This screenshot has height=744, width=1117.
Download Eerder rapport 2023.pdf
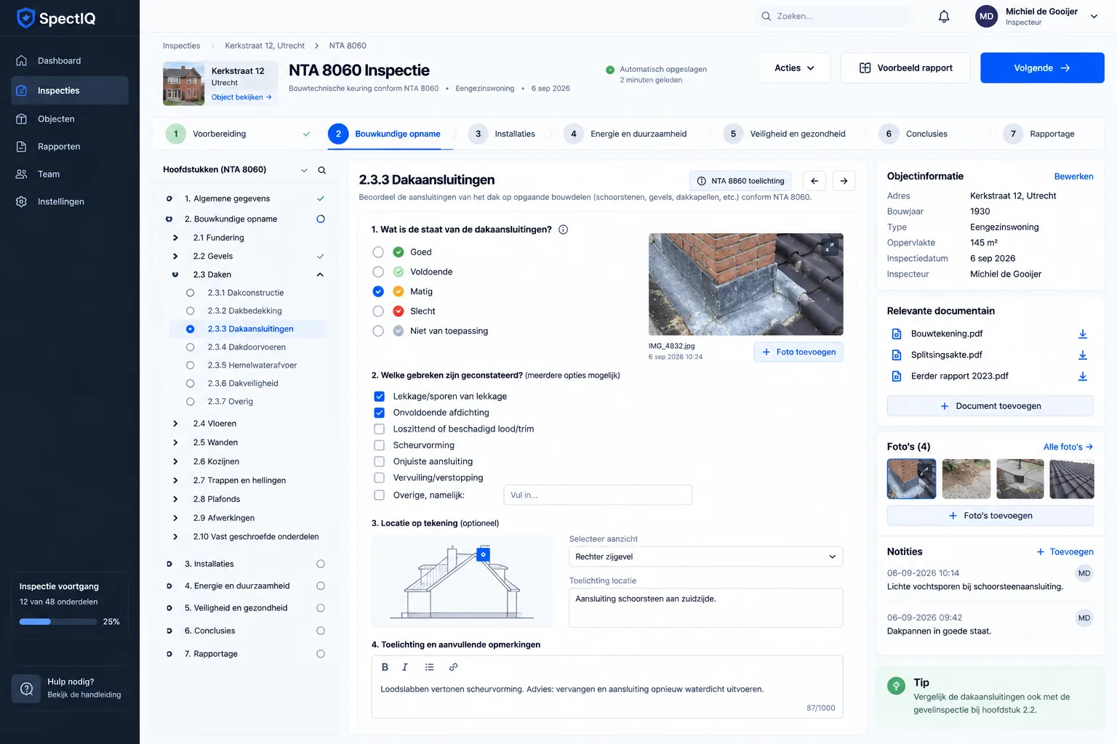[x=1082, y=376]
